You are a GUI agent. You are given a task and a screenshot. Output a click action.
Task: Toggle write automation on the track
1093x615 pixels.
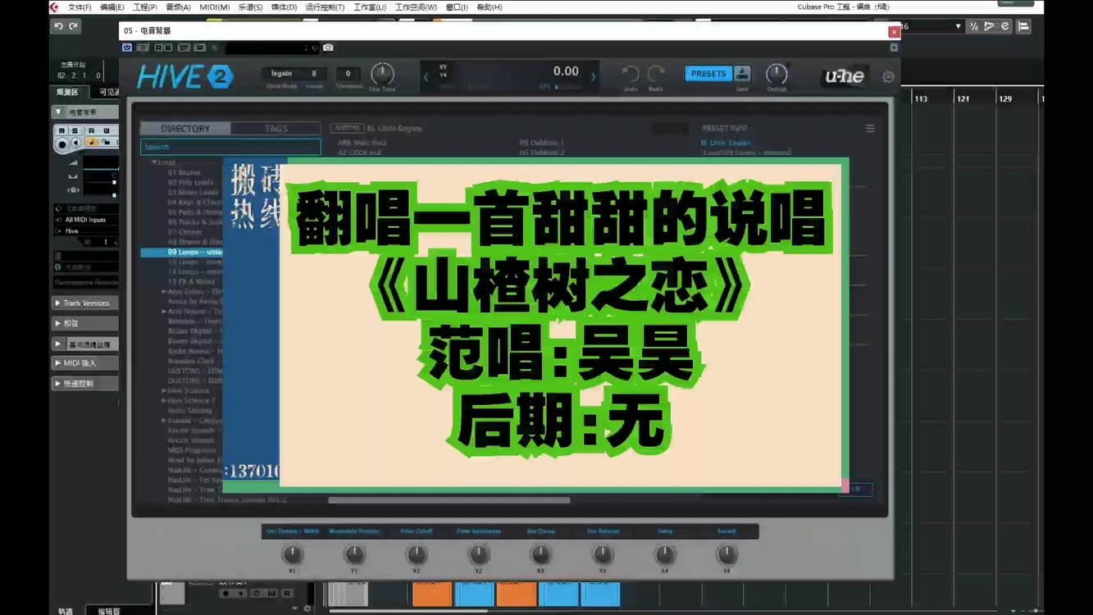pos(107,130)
